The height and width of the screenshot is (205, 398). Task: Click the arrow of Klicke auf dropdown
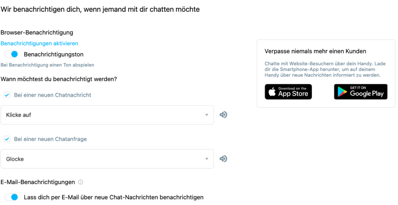[x=207, y=115]
